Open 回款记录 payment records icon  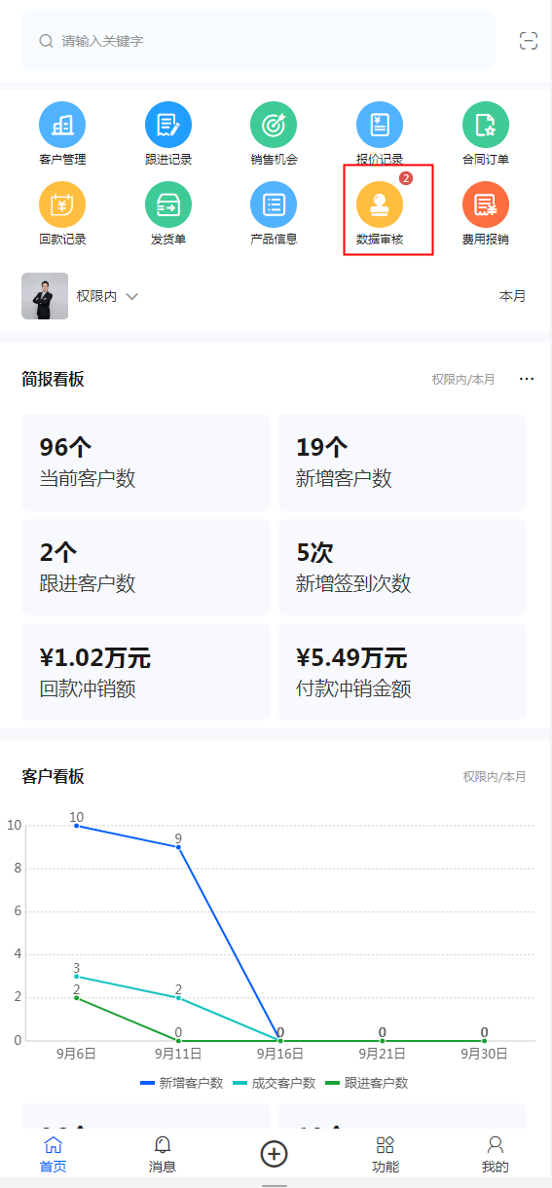[62, 204]
